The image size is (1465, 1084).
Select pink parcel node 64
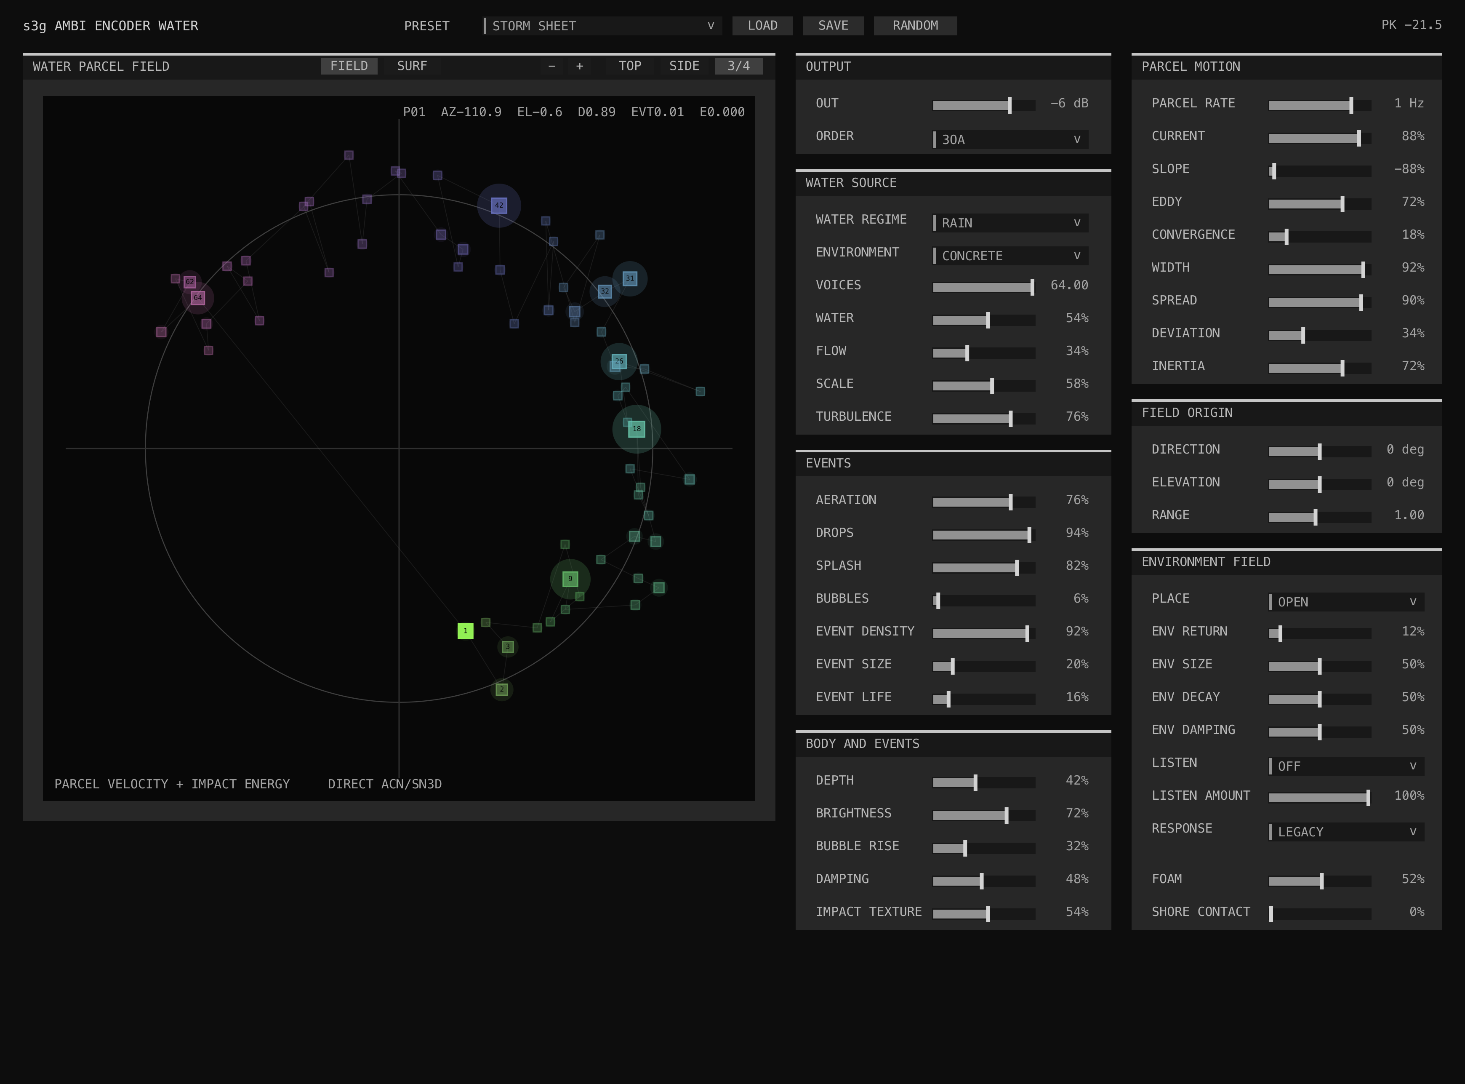[x=198, y=298]
